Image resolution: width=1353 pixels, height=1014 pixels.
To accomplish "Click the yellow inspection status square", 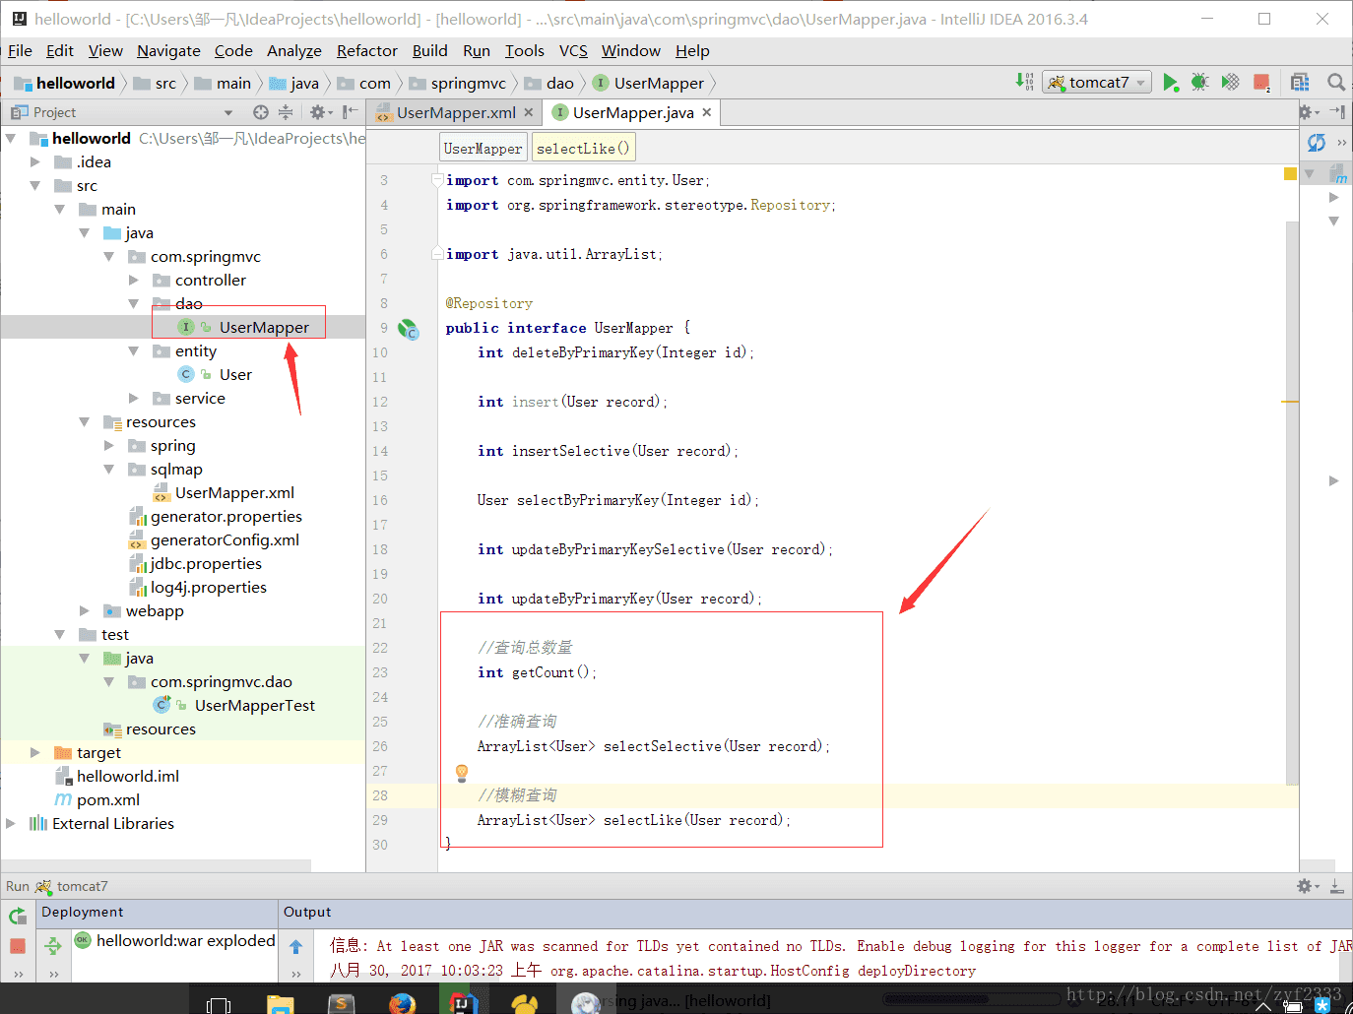I will tap(1290, 174).
